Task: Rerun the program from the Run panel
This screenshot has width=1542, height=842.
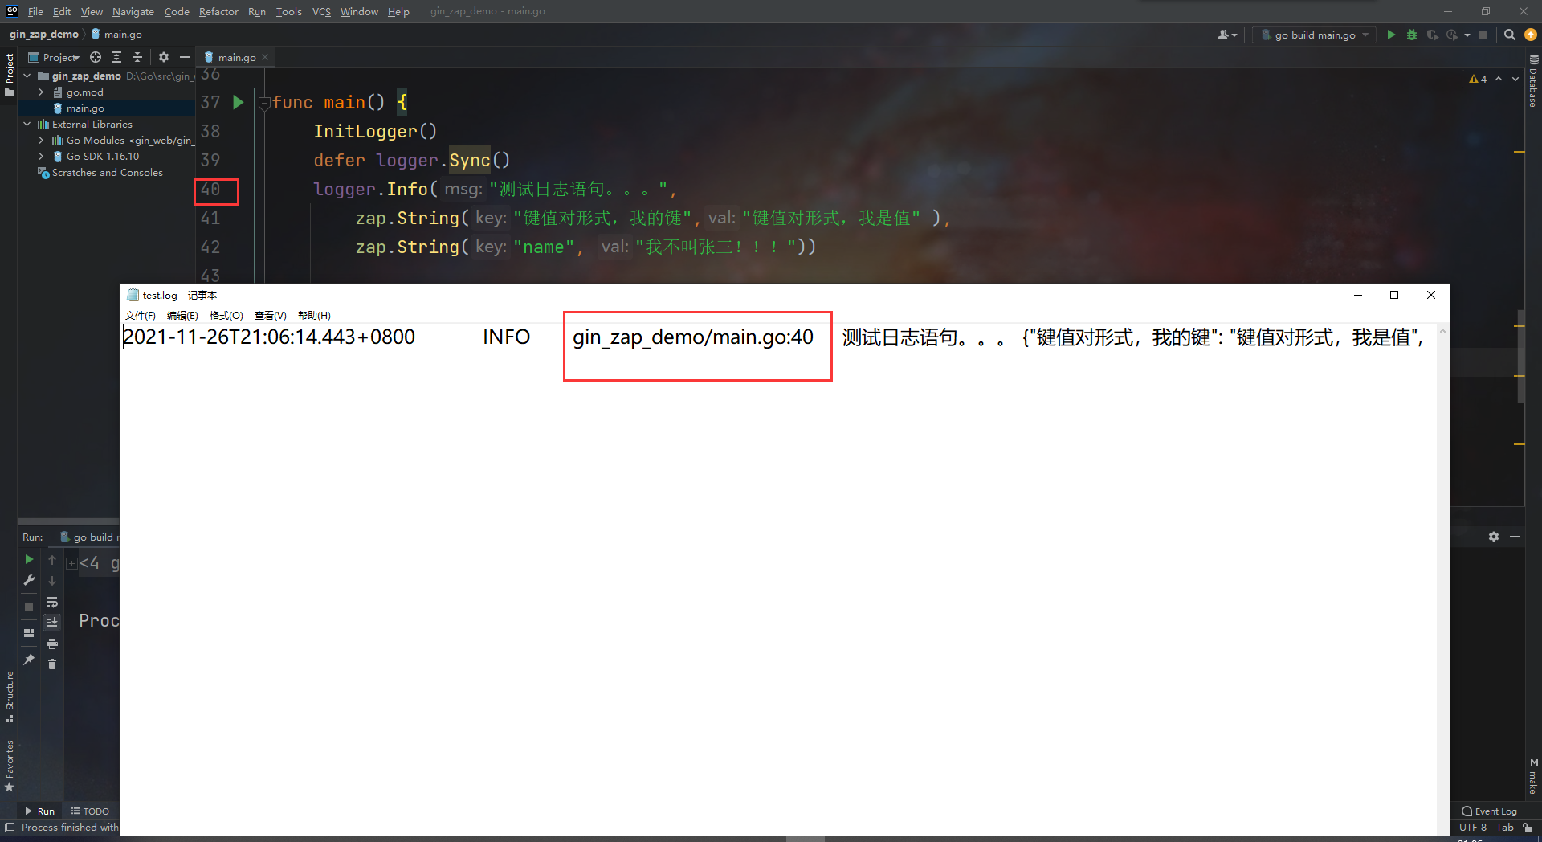Action: click(29, 559)
